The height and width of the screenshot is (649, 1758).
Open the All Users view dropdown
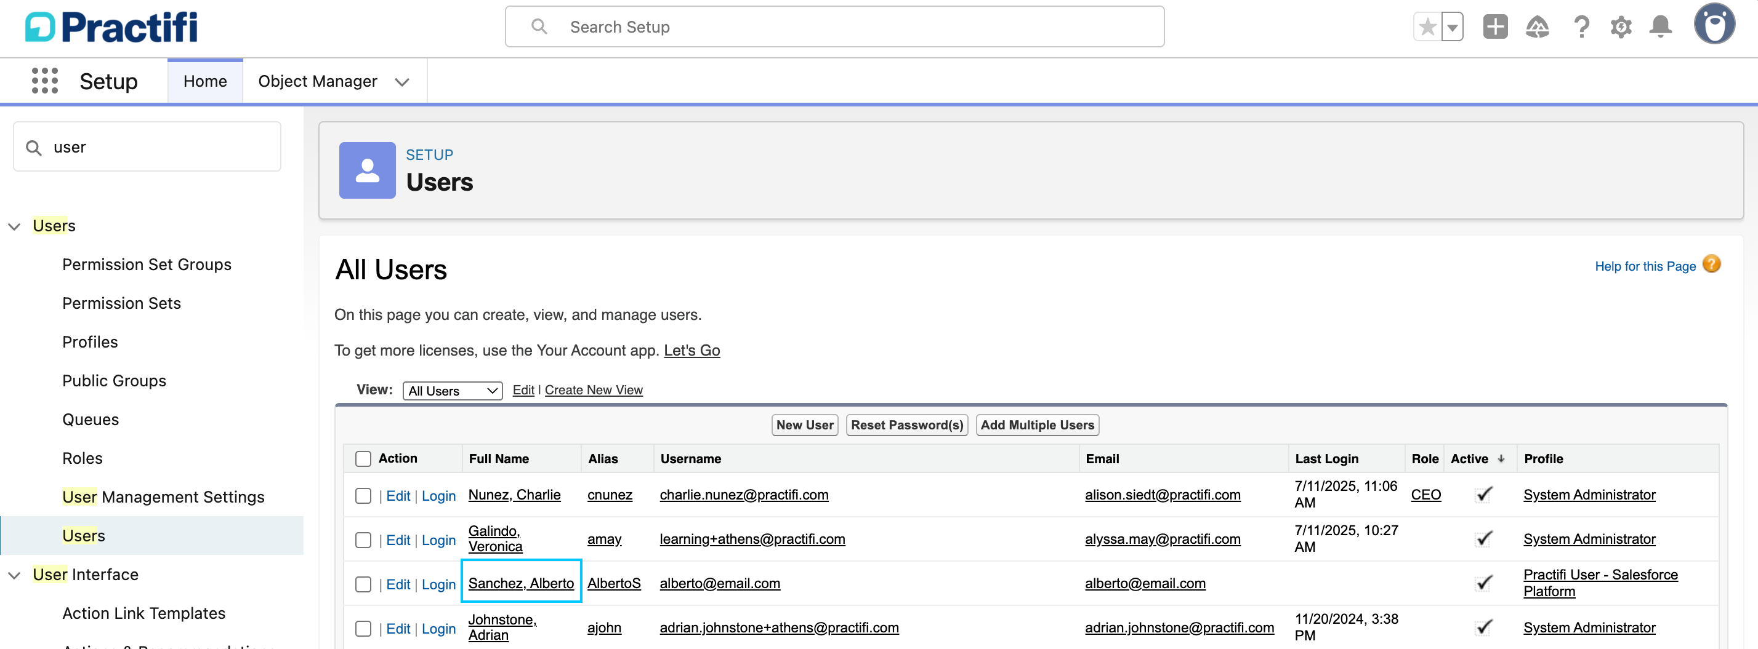(453, 391)
